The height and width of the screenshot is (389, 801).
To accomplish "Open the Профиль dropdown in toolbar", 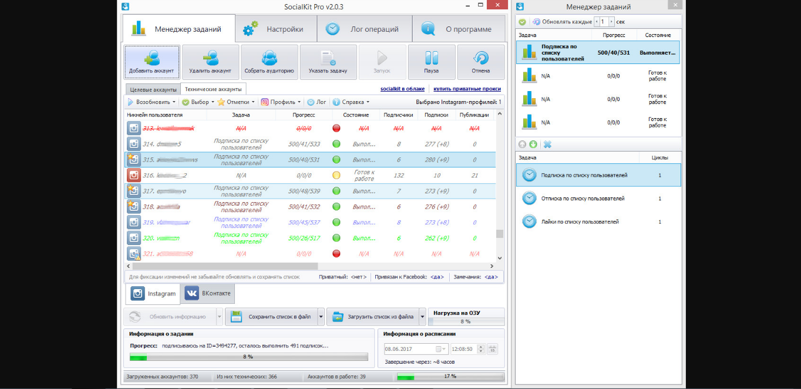I will click(281, 102).
